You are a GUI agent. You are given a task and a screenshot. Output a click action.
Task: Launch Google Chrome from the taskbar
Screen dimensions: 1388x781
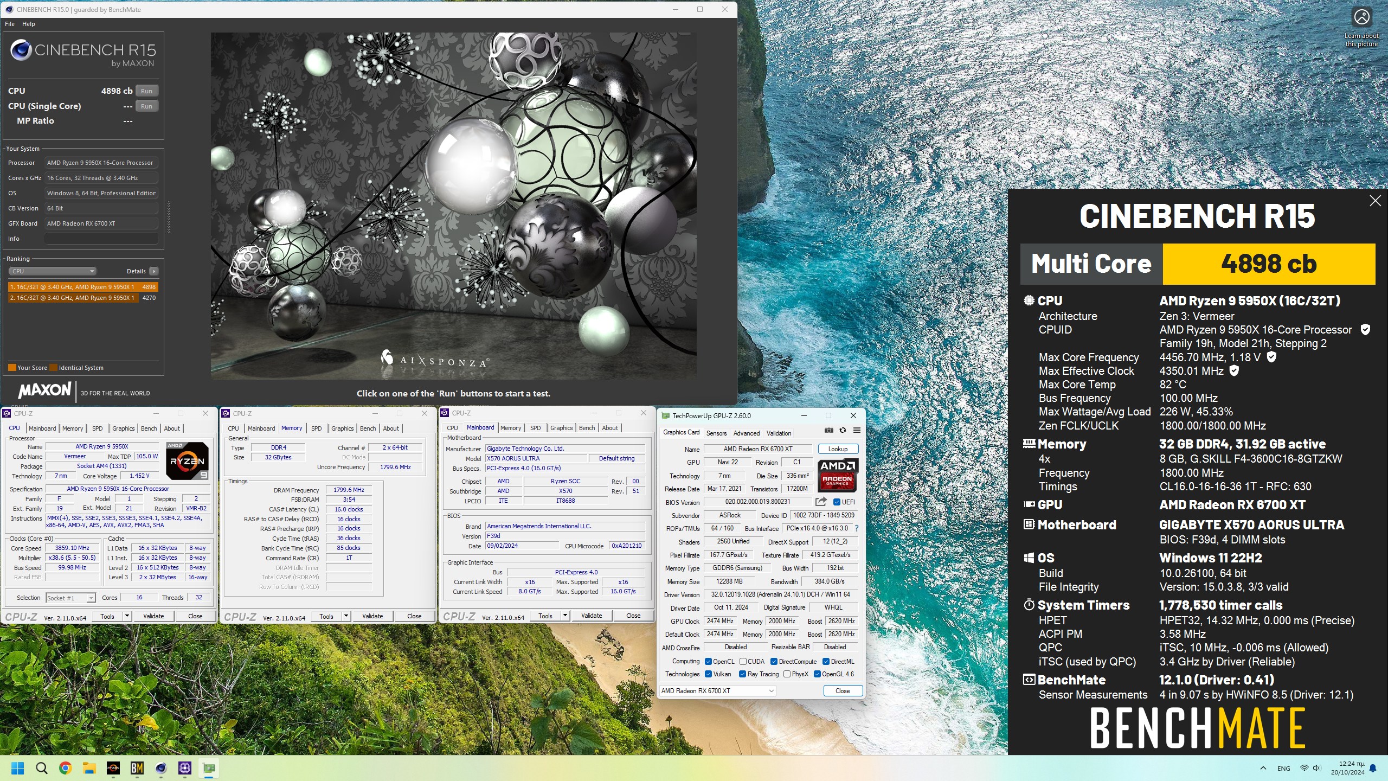click(65, 768)
